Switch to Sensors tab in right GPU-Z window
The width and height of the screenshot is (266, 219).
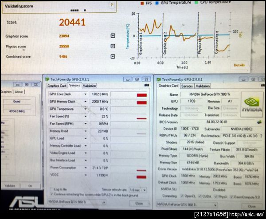tap(187, 86)
